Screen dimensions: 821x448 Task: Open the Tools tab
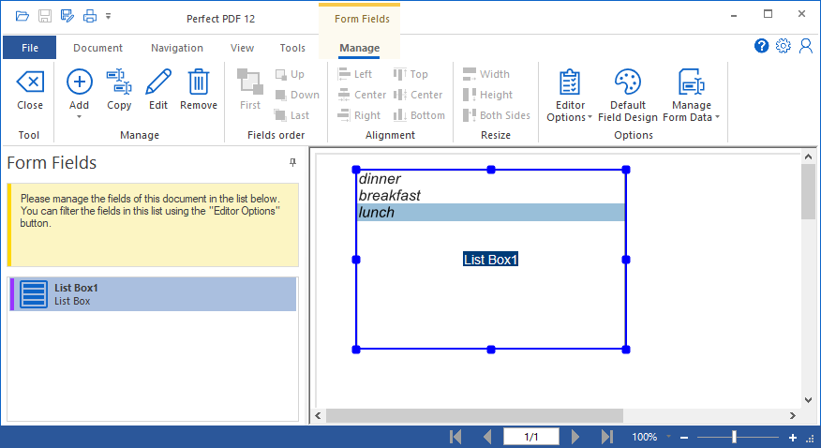tap(292, 48)
